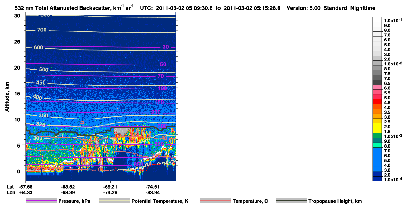Click the purple '30' pressure contour label
This screenshot has height=208, width=405.
point(166,47)
